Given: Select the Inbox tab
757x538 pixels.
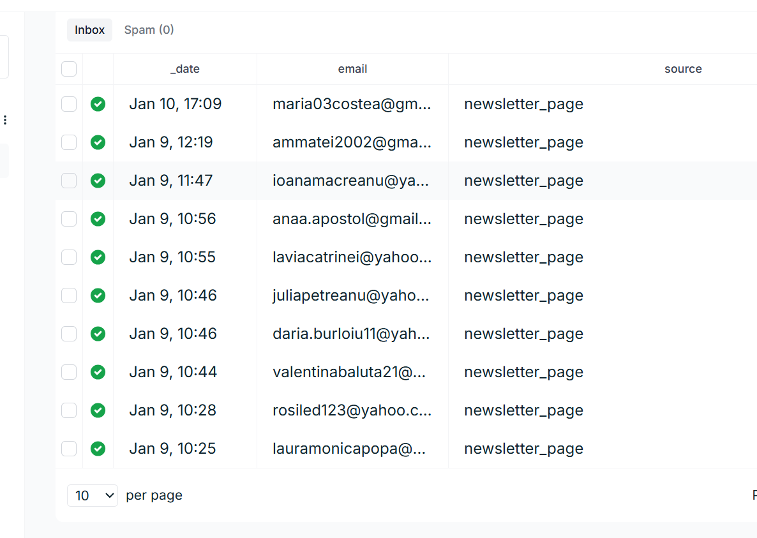Looking at the screenshot, I should click(x=89, y=30).
